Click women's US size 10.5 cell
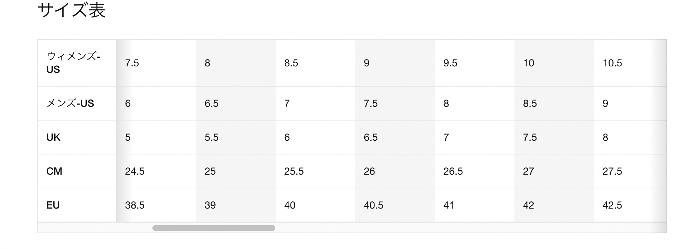 click(630, 63)
